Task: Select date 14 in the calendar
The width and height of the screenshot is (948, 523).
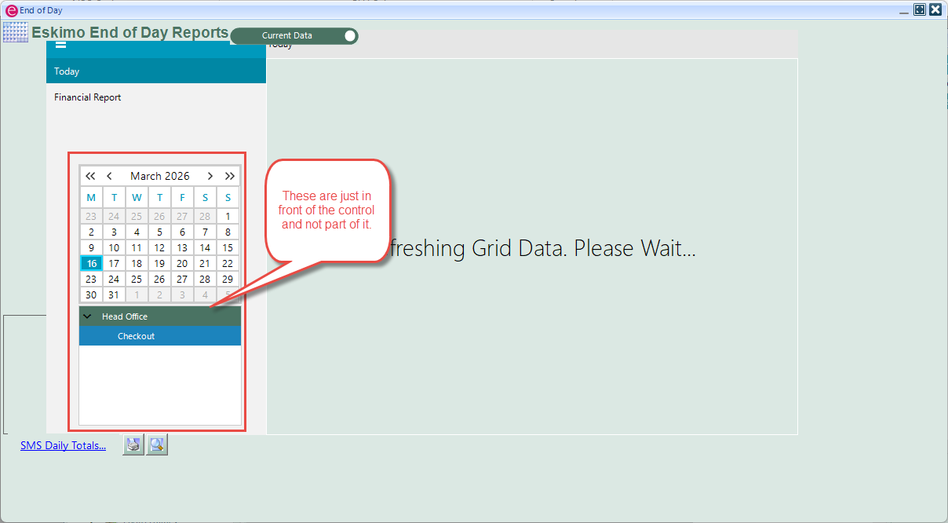Action: pyautogui.click(x=205, y=247)
